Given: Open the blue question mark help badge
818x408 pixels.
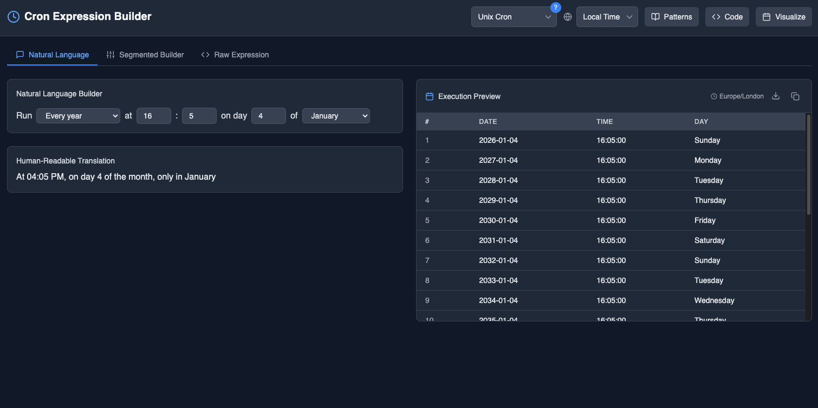Looking at the screenshot, I should (555, 8).
